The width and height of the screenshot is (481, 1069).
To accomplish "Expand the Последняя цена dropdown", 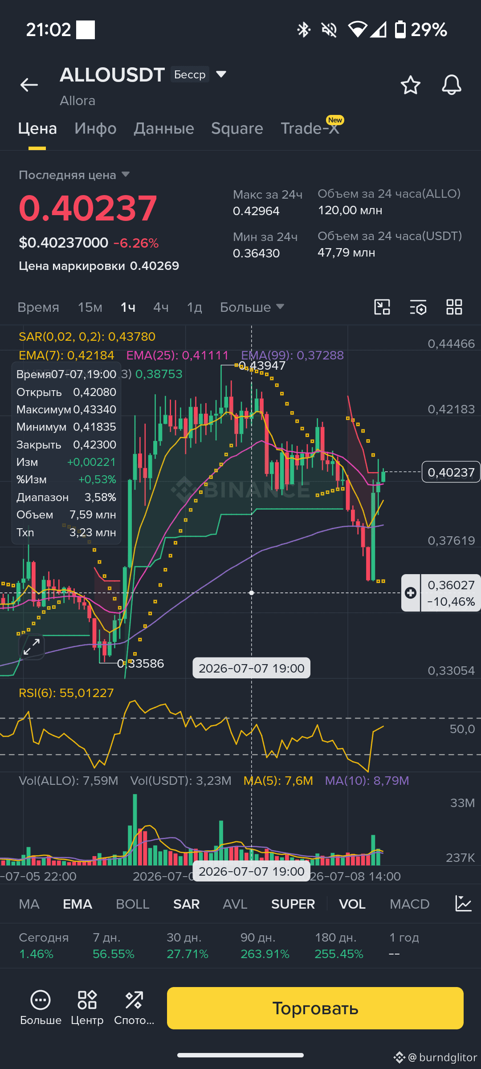I will [x=126, y=174].
